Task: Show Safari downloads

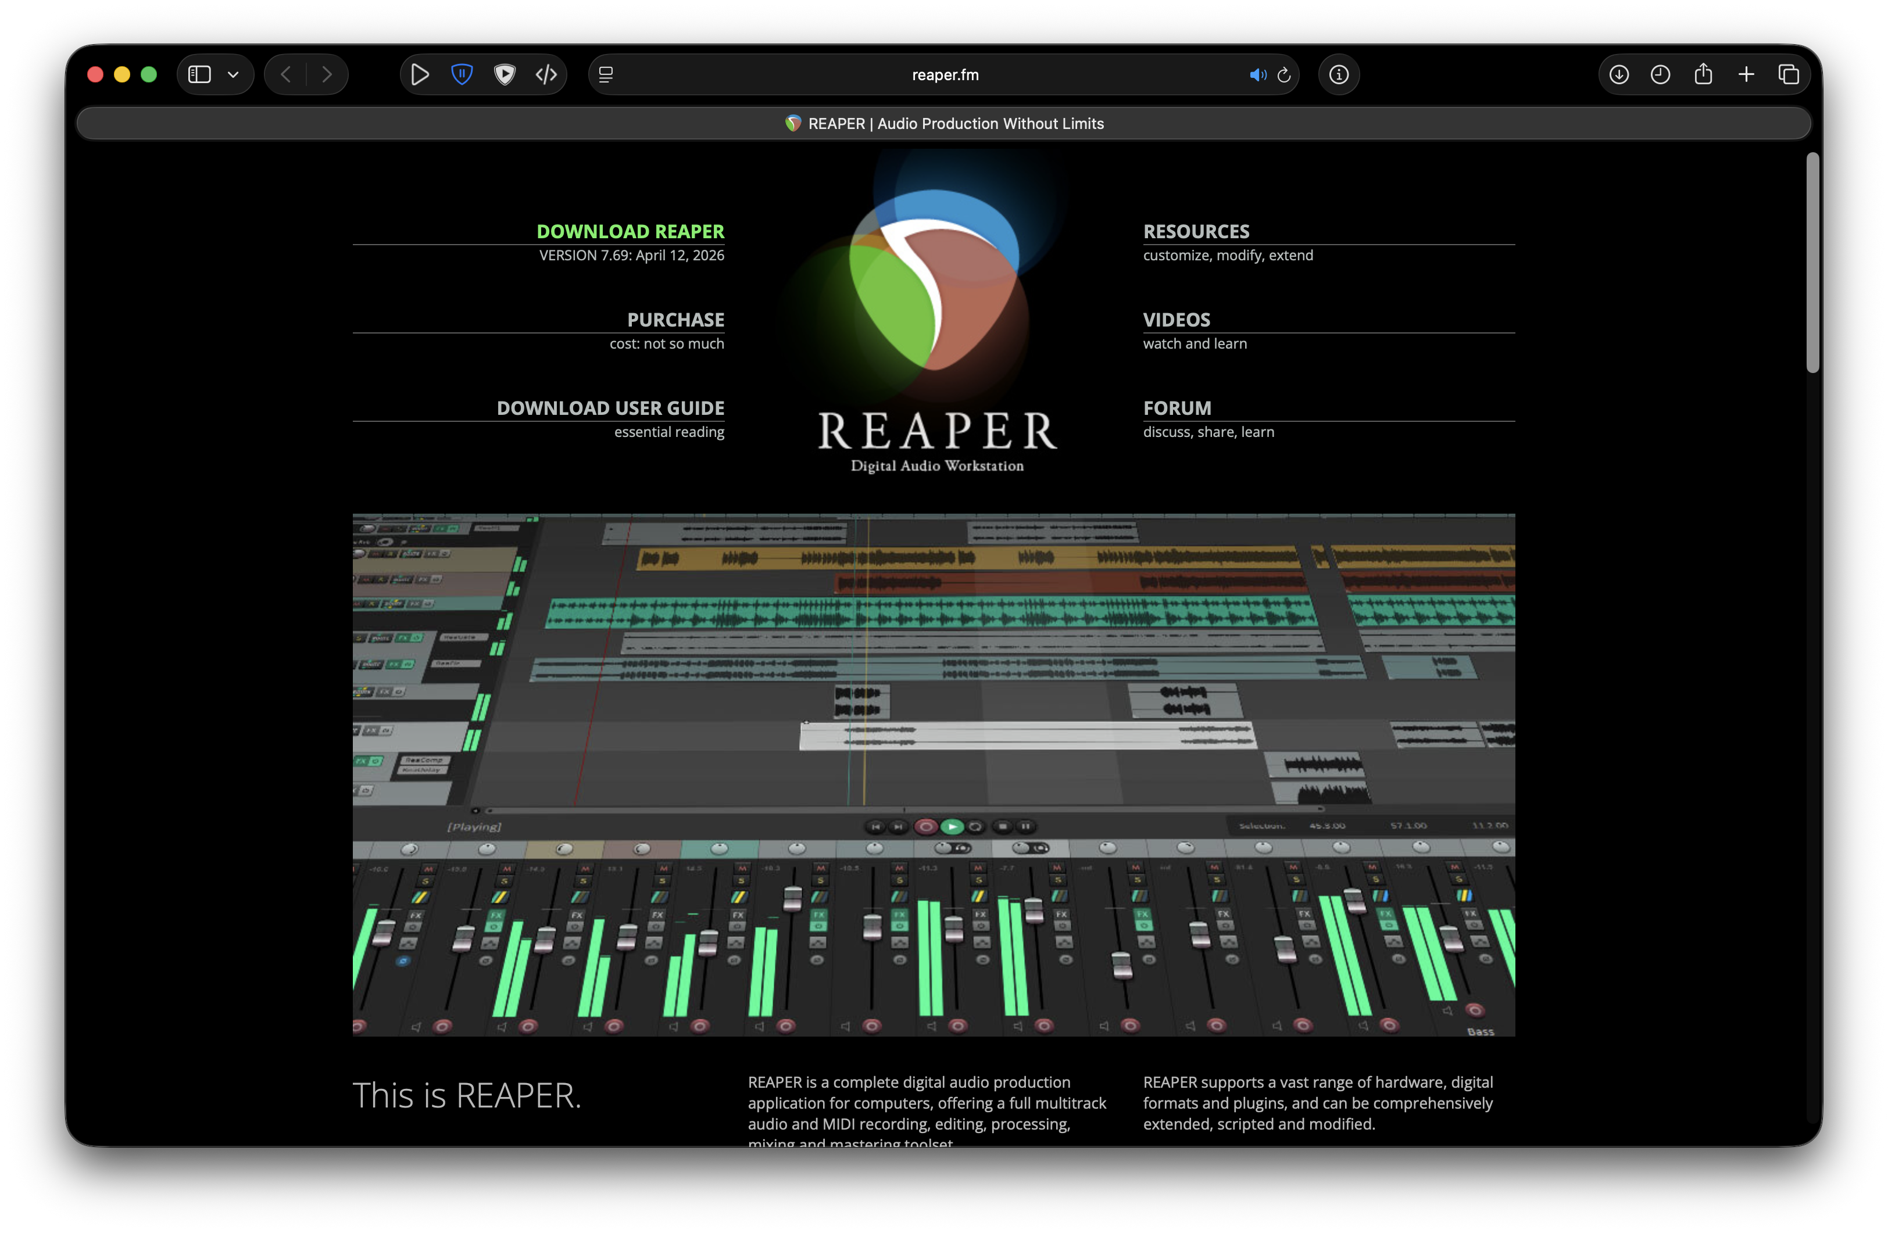Action: click(1619, 74)
